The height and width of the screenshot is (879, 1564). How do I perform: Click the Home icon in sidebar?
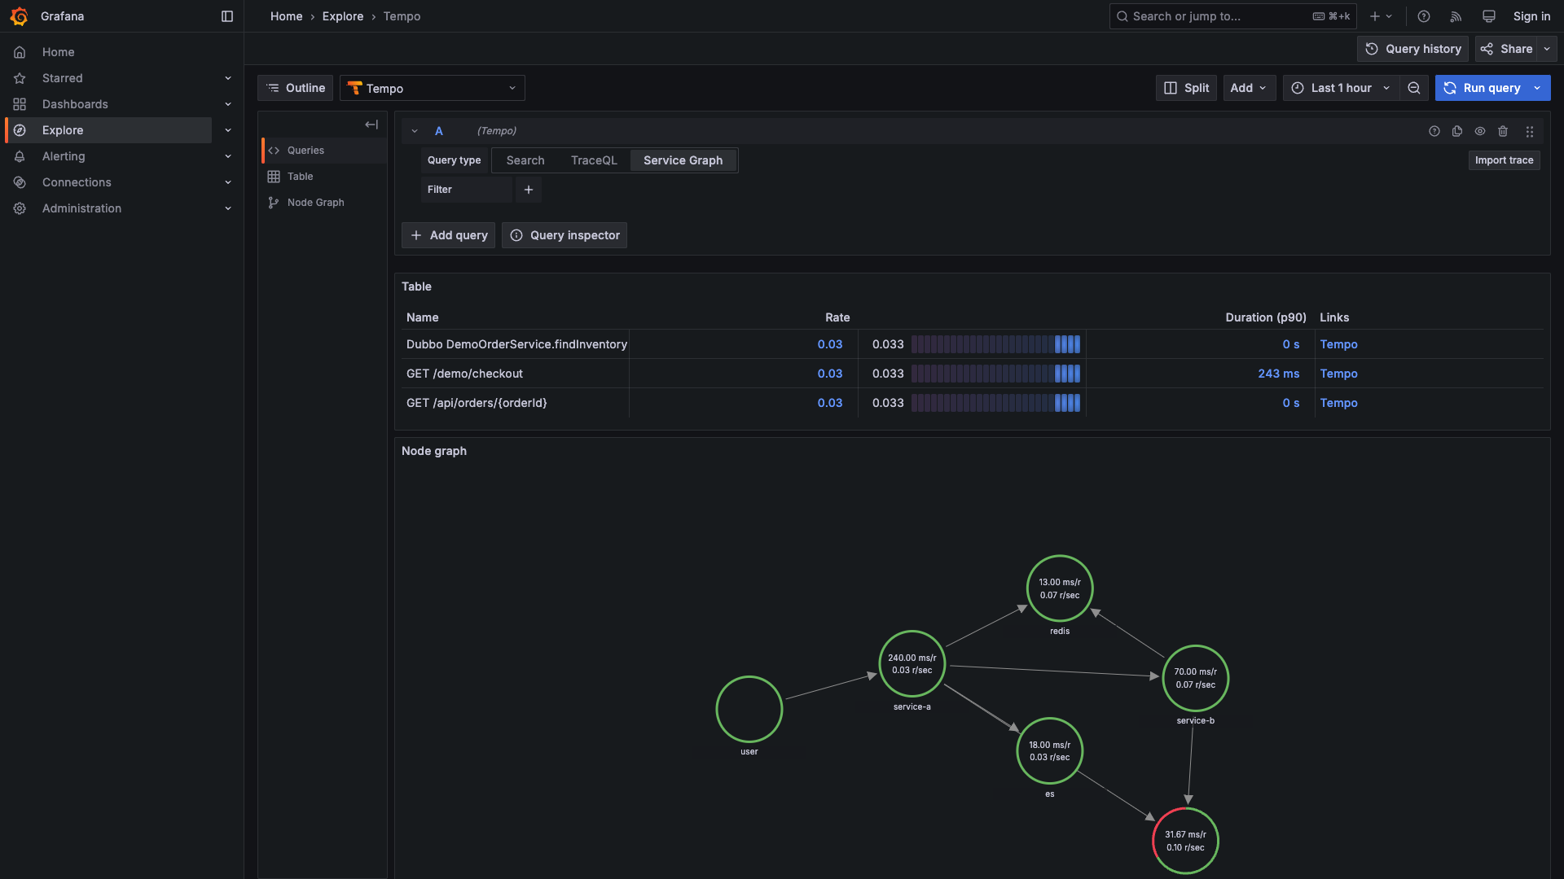pos(20,52)
